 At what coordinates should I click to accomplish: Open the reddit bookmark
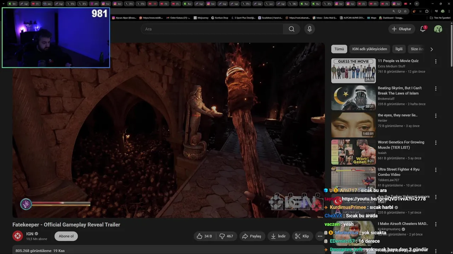151,18
